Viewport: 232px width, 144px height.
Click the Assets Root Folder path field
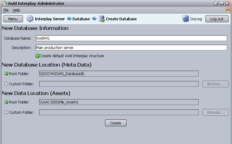(119, 102)
